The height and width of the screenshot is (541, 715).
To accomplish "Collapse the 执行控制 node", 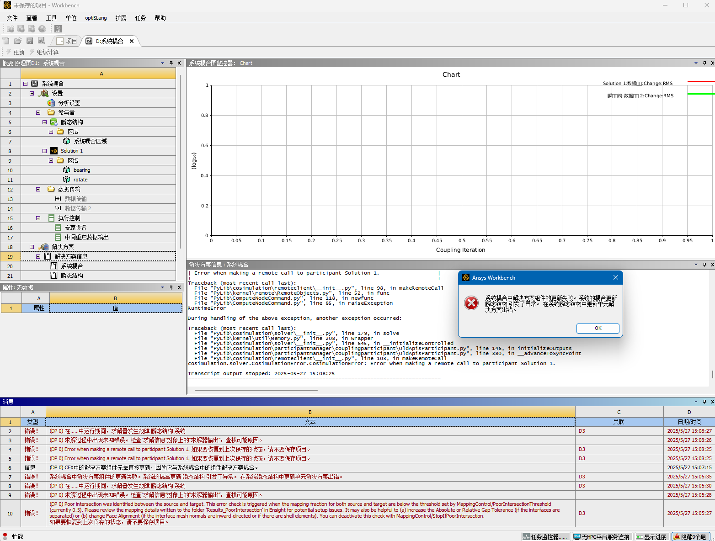I will 38,218.
